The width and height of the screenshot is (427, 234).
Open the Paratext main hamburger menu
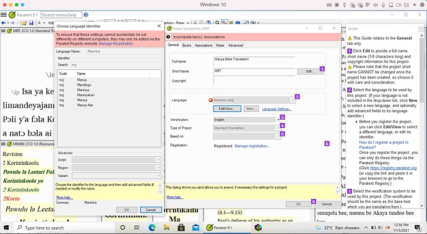pos(4,15)
